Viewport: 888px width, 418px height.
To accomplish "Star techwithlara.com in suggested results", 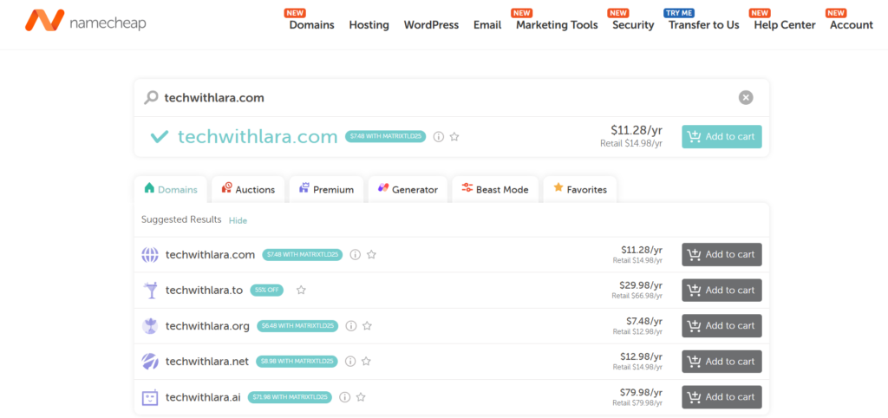I will point(371,255).
